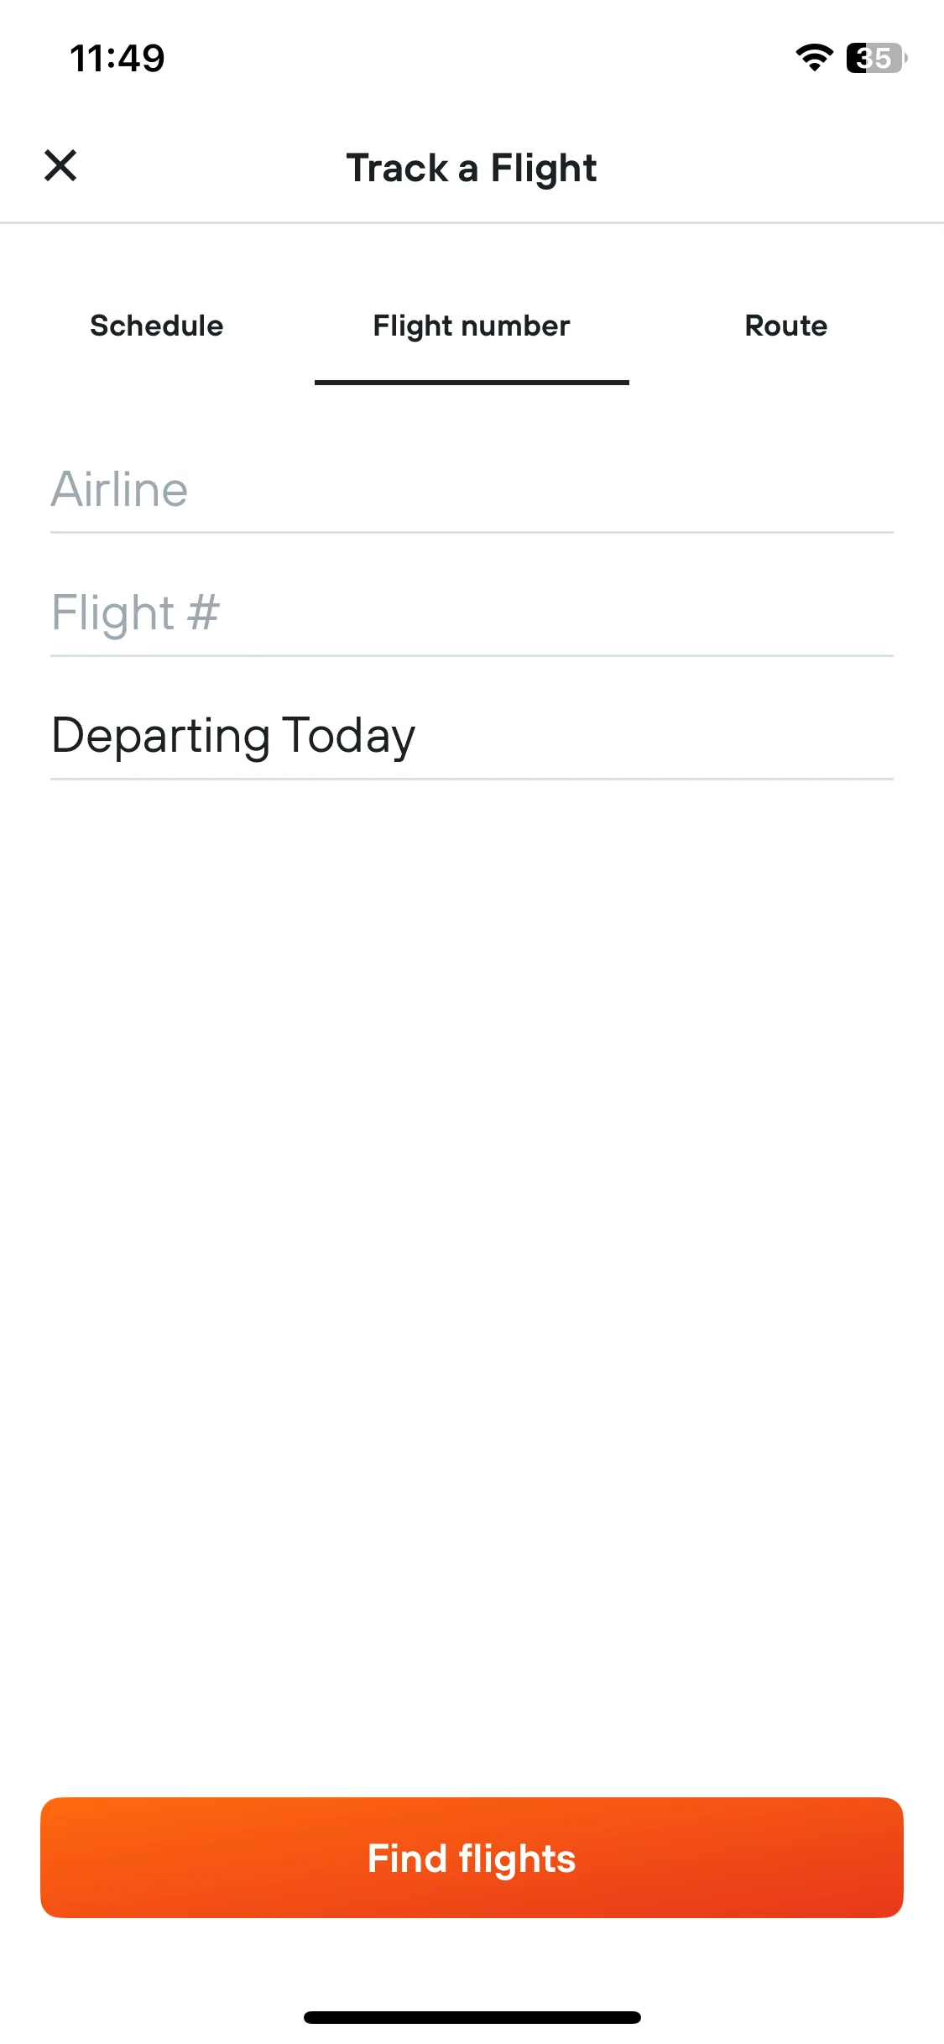The width and height of the screenshot is (944, 2044).
Task: Click the underline below Flight number tab
Action: point(472,383)
